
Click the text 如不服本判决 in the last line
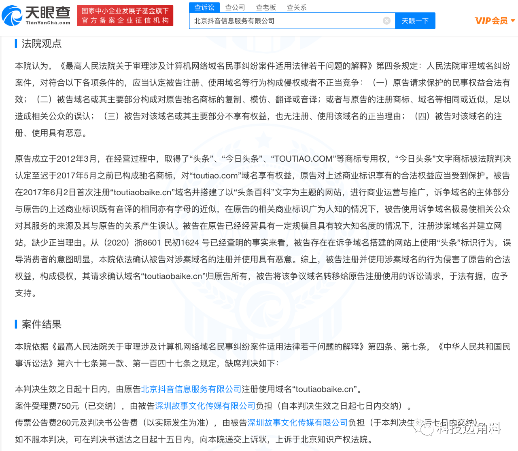[x=40, y=439]
